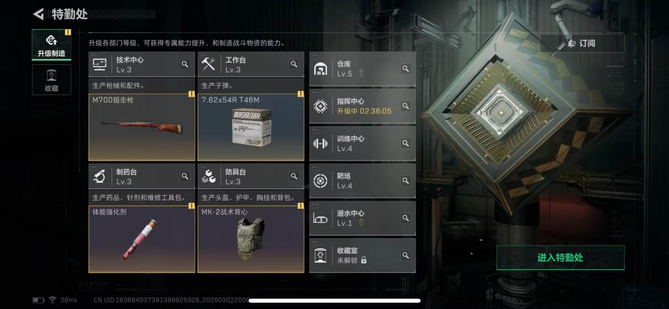Click magnifier icon on 制药台

185,176
